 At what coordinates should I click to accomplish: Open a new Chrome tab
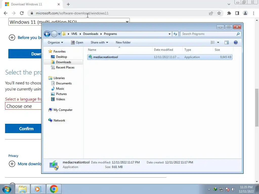click(x=68, y=5)
